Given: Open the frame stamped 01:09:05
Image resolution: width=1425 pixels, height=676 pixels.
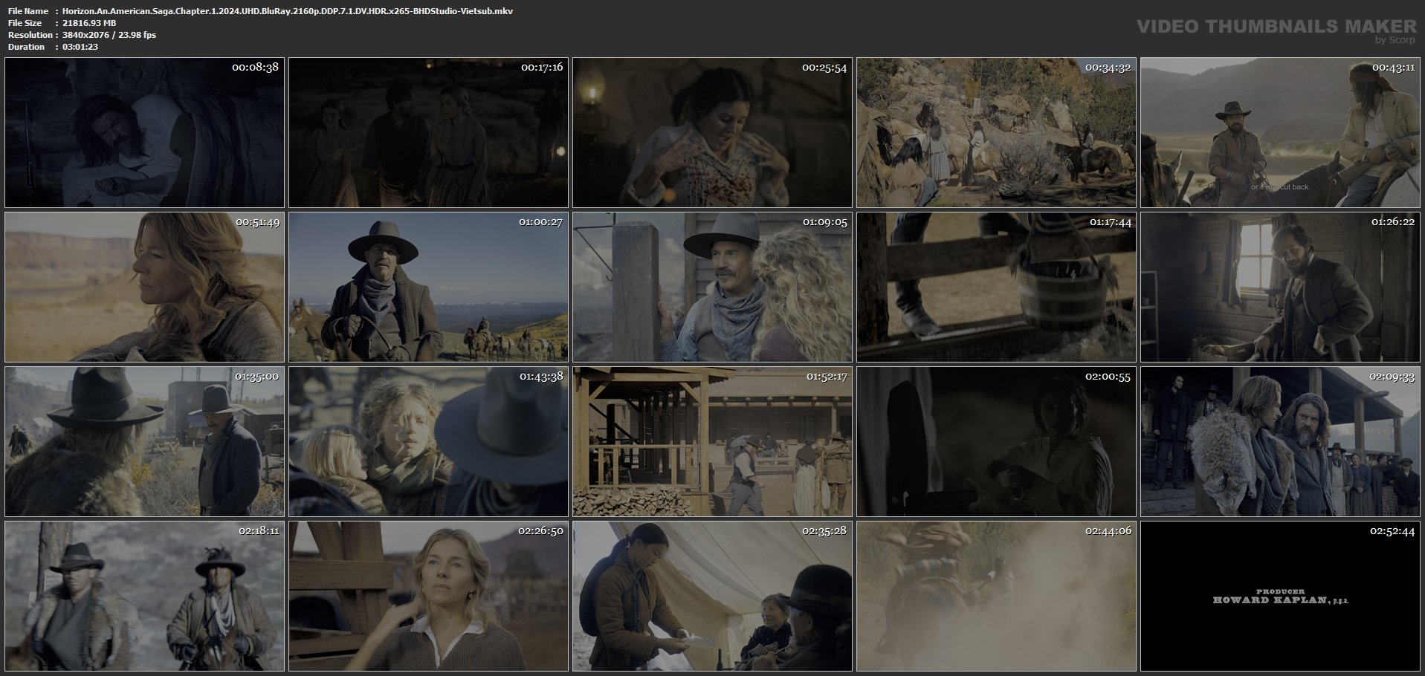Looking at the screenshot, I should click(x=712, y=287).
